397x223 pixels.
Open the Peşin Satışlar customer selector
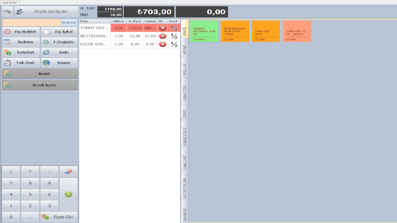click(47, 11)
